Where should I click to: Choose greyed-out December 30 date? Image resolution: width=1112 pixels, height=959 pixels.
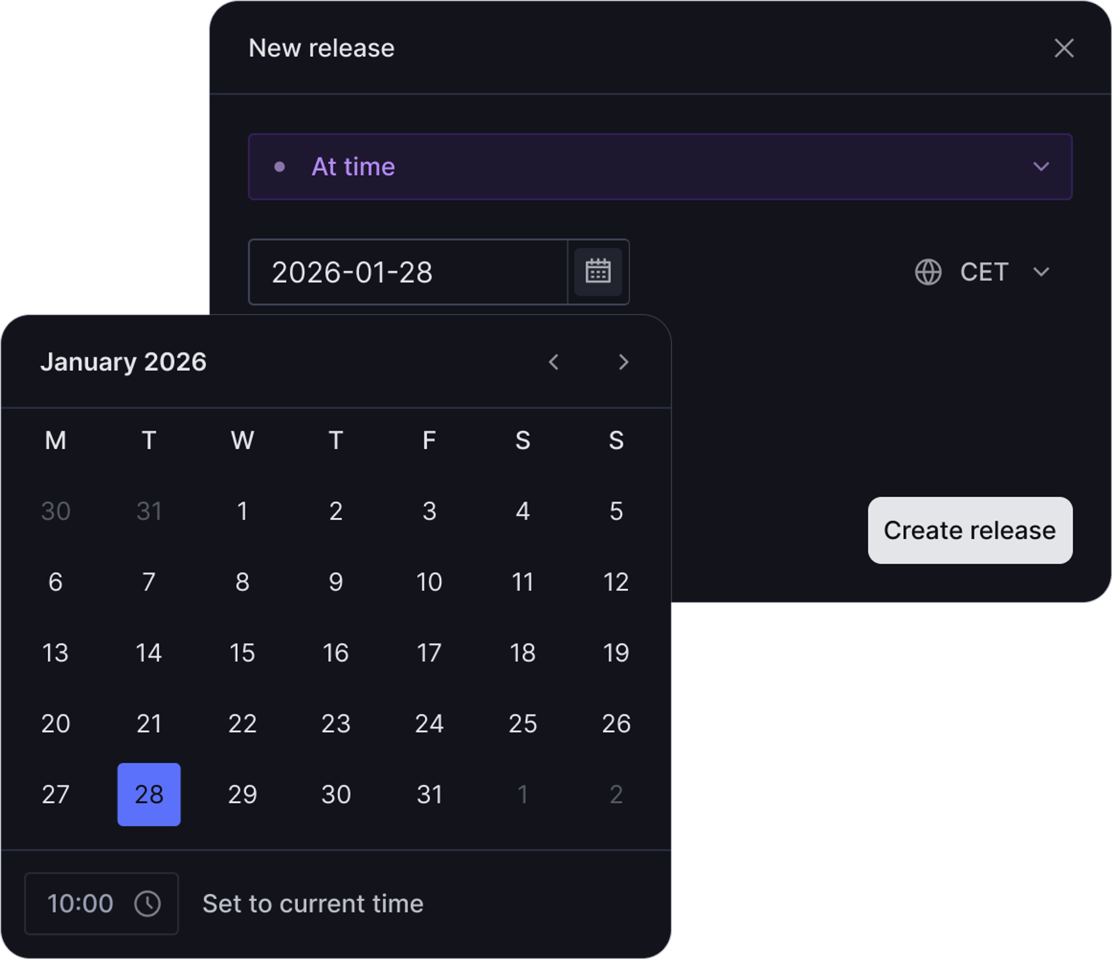tap(56, 511)
